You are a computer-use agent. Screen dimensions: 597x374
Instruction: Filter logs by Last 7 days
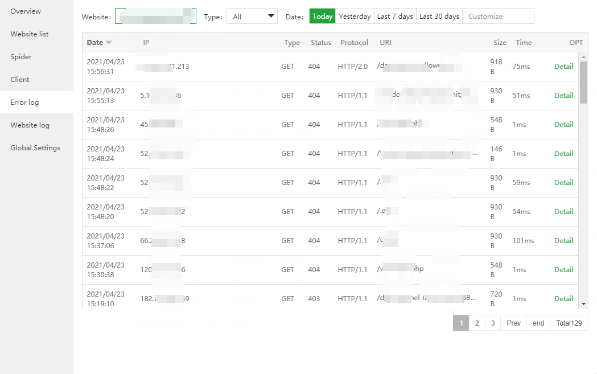click(x=395, y=17)
